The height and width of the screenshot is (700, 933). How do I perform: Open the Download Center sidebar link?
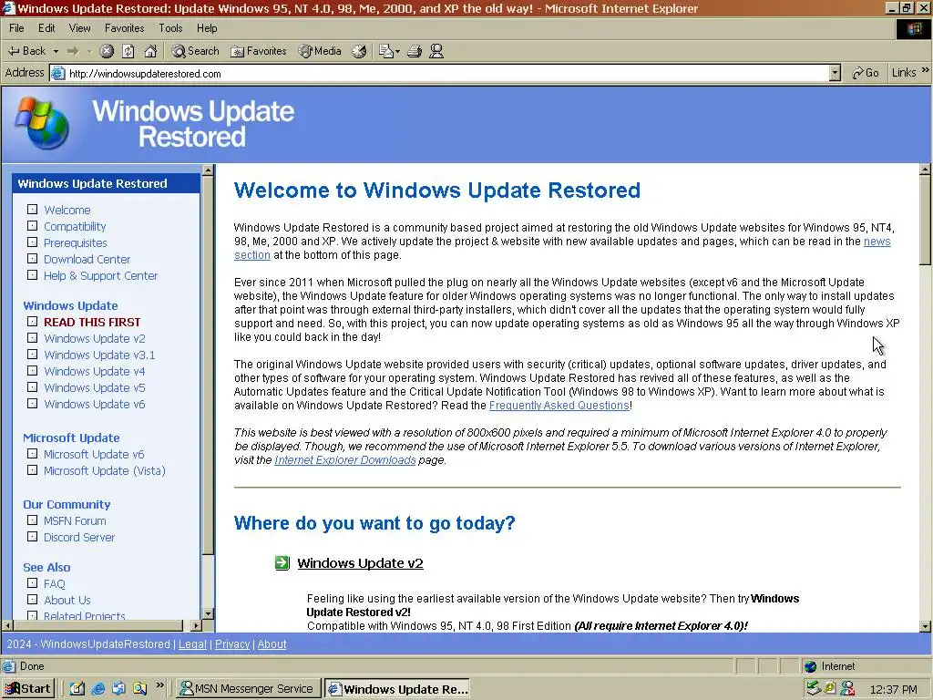(87, 260)
